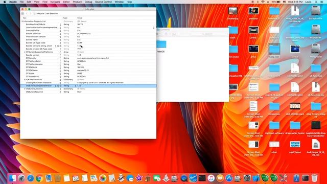Screen dimensions: 327x184
Task: Open the Trash in the Dock
Action: click(315, 178)
